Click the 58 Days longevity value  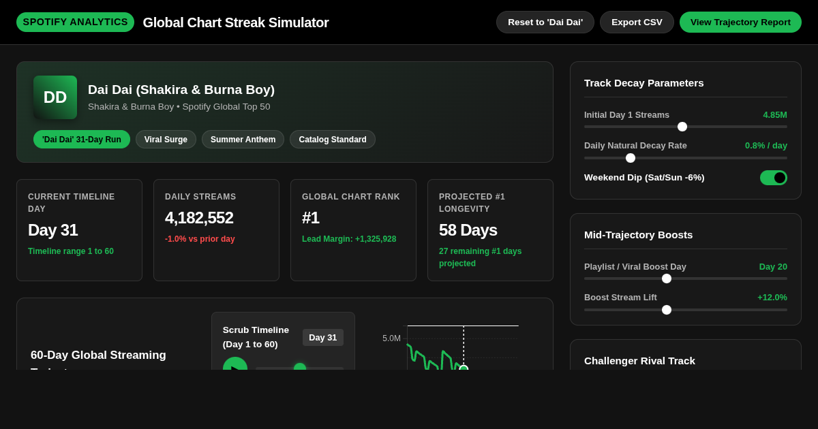468,230
